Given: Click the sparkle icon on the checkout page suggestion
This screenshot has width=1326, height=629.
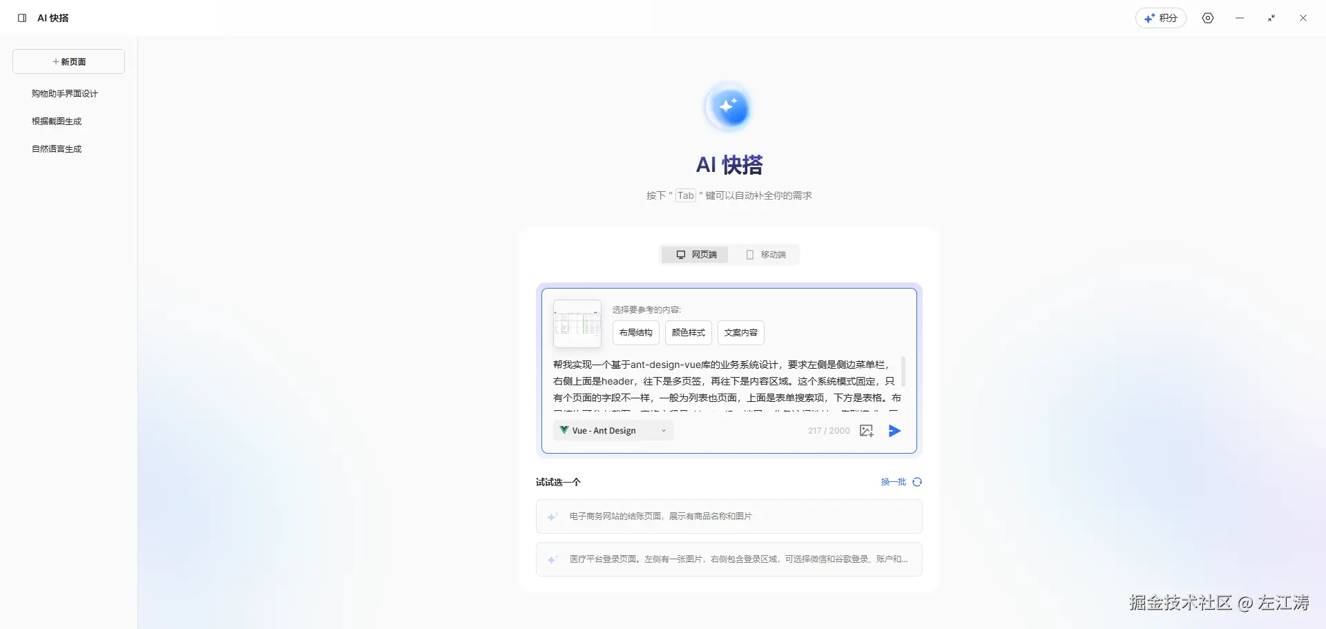Looking at the screenshot, I should 552,516.
